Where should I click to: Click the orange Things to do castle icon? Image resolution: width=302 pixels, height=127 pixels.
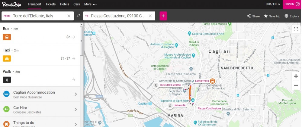click(6, 124)
